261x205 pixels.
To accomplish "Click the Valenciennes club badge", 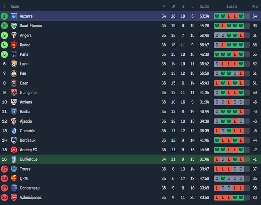I will tap(14, 197).
